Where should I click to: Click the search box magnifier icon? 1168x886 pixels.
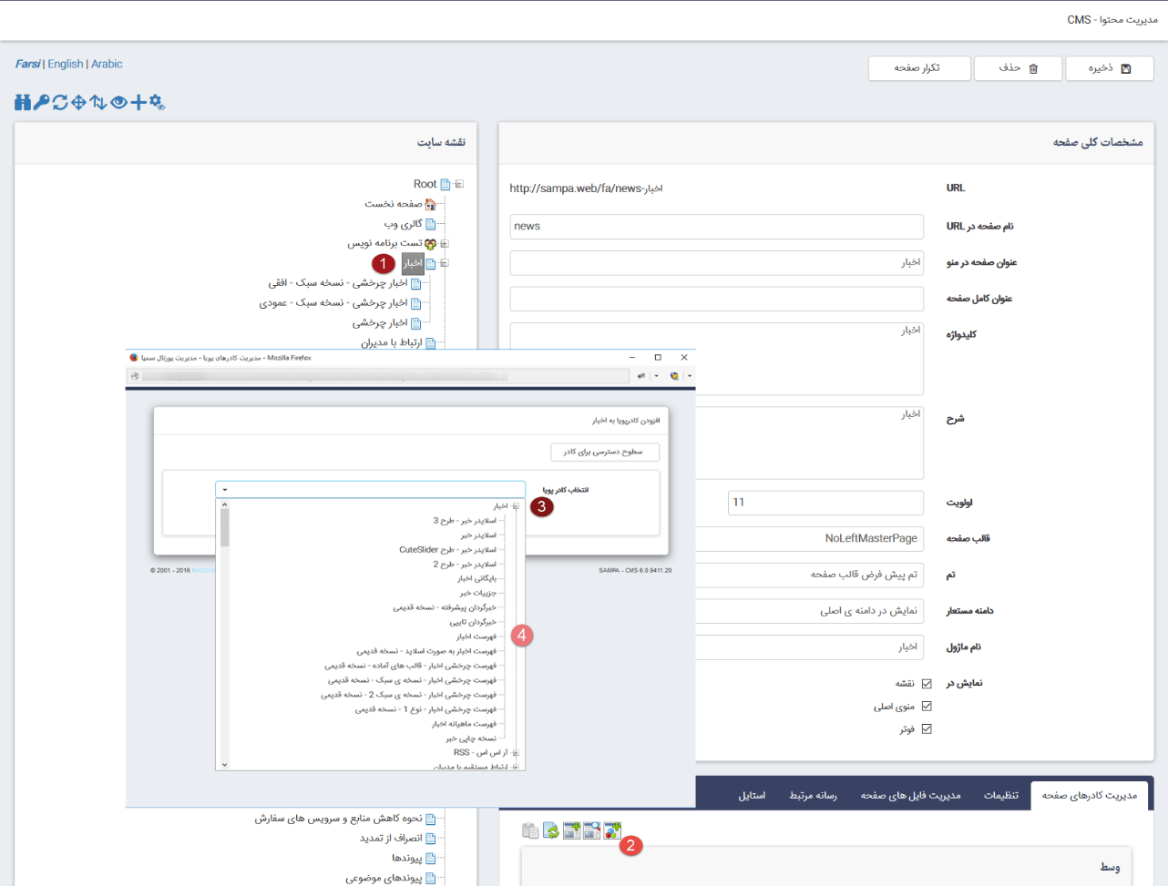tap(592, 830)
